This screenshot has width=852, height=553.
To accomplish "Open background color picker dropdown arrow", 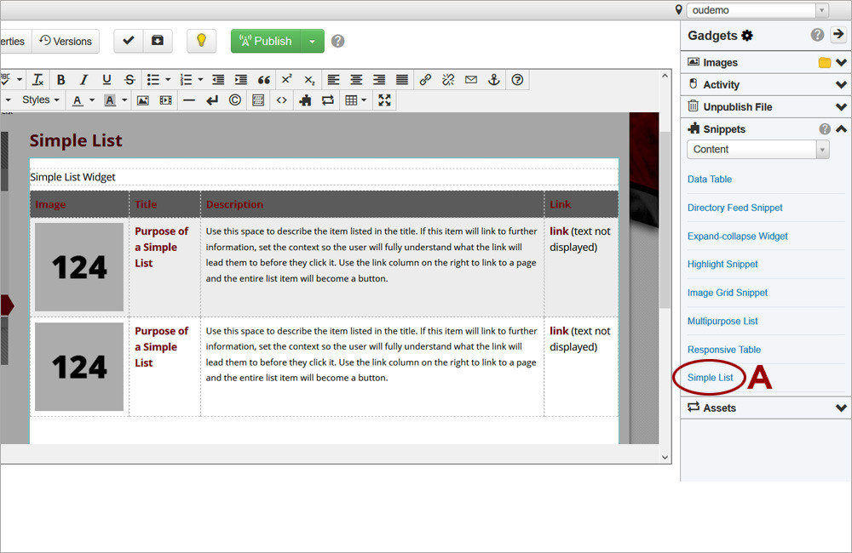I will (124, 100).
